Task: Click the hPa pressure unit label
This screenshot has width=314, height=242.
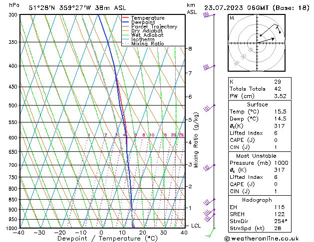Action: point(14,5)
